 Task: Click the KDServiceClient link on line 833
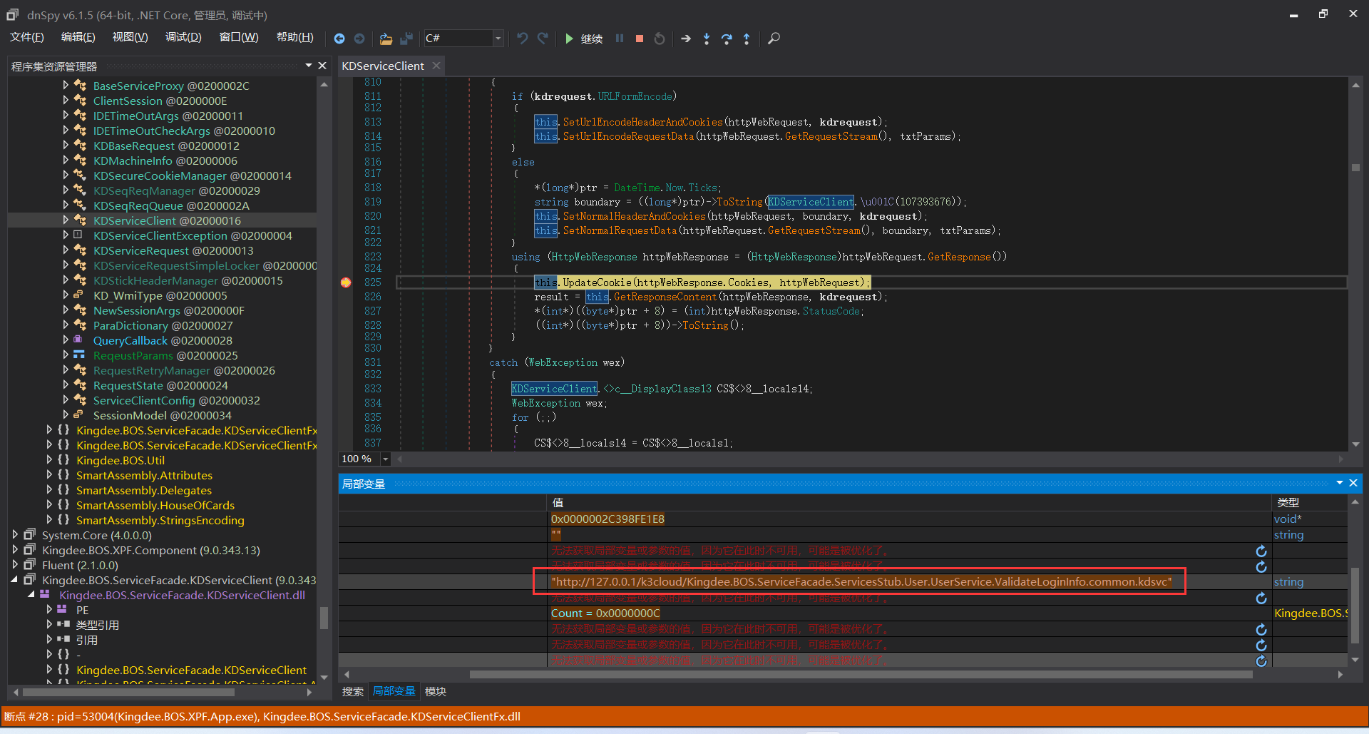tap(554, 389)
